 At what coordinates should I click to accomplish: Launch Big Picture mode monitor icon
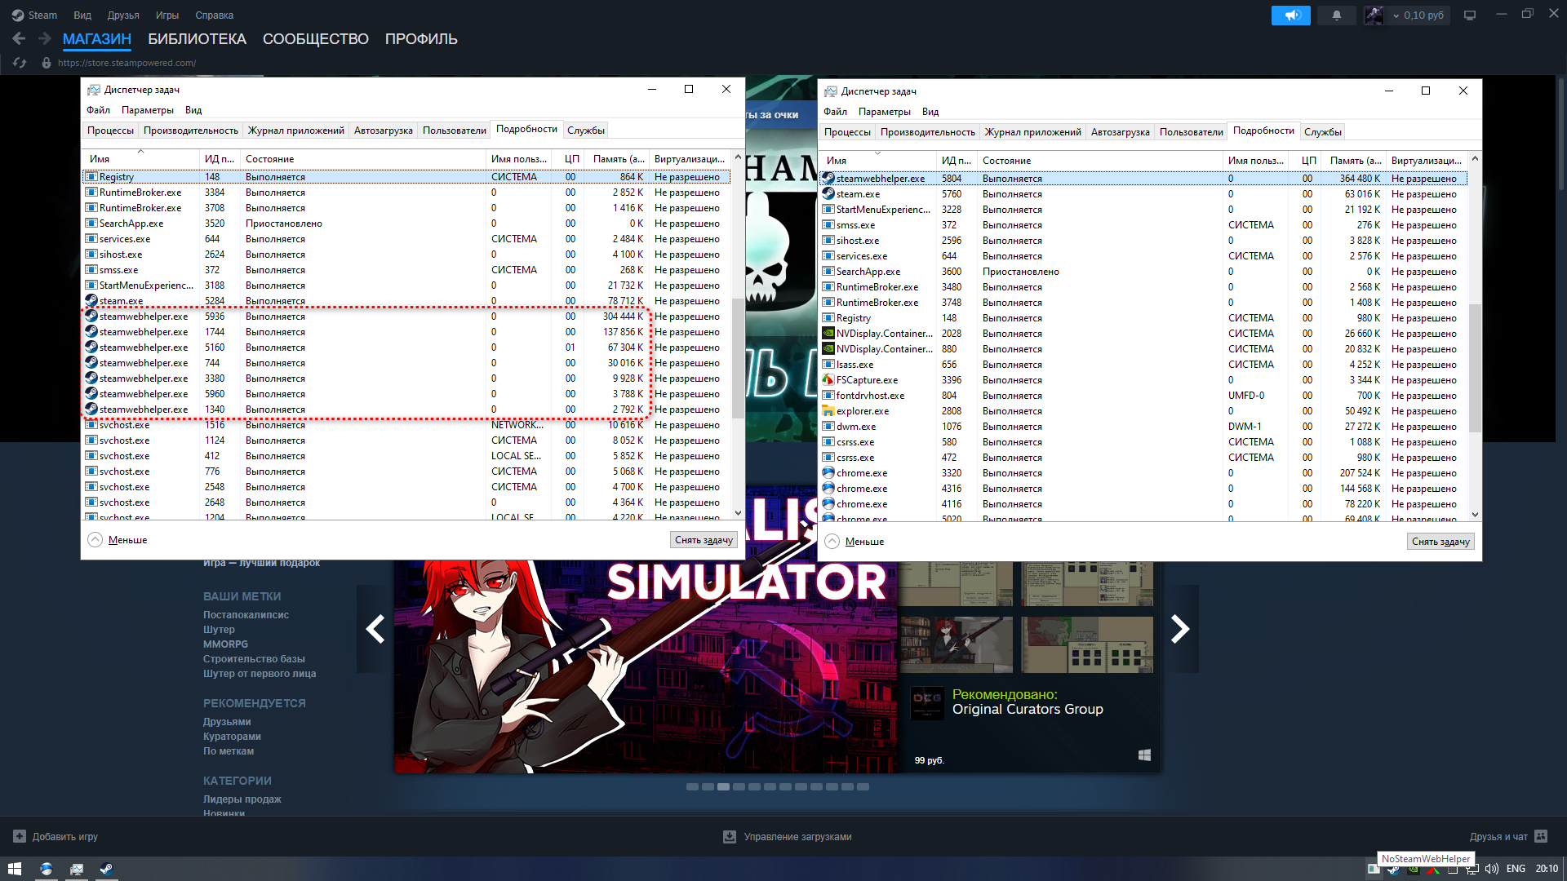(1470, 15)
